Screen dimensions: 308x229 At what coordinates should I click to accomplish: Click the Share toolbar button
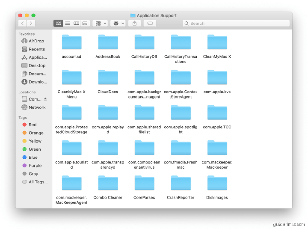[135, 23]
